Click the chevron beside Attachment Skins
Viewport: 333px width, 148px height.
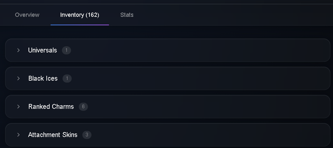coord(18,135)
